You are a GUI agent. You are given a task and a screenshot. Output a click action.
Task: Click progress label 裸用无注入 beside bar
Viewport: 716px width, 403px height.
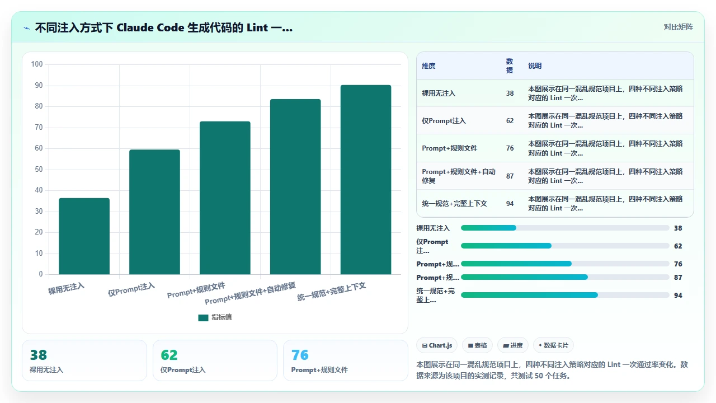pyautogui.click(x=433, y=228)
